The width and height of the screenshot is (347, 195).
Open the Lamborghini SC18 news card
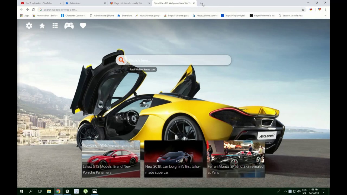click(x=173, y=159)
